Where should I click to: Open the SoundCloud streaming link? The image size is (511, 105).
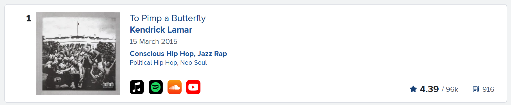175,87
